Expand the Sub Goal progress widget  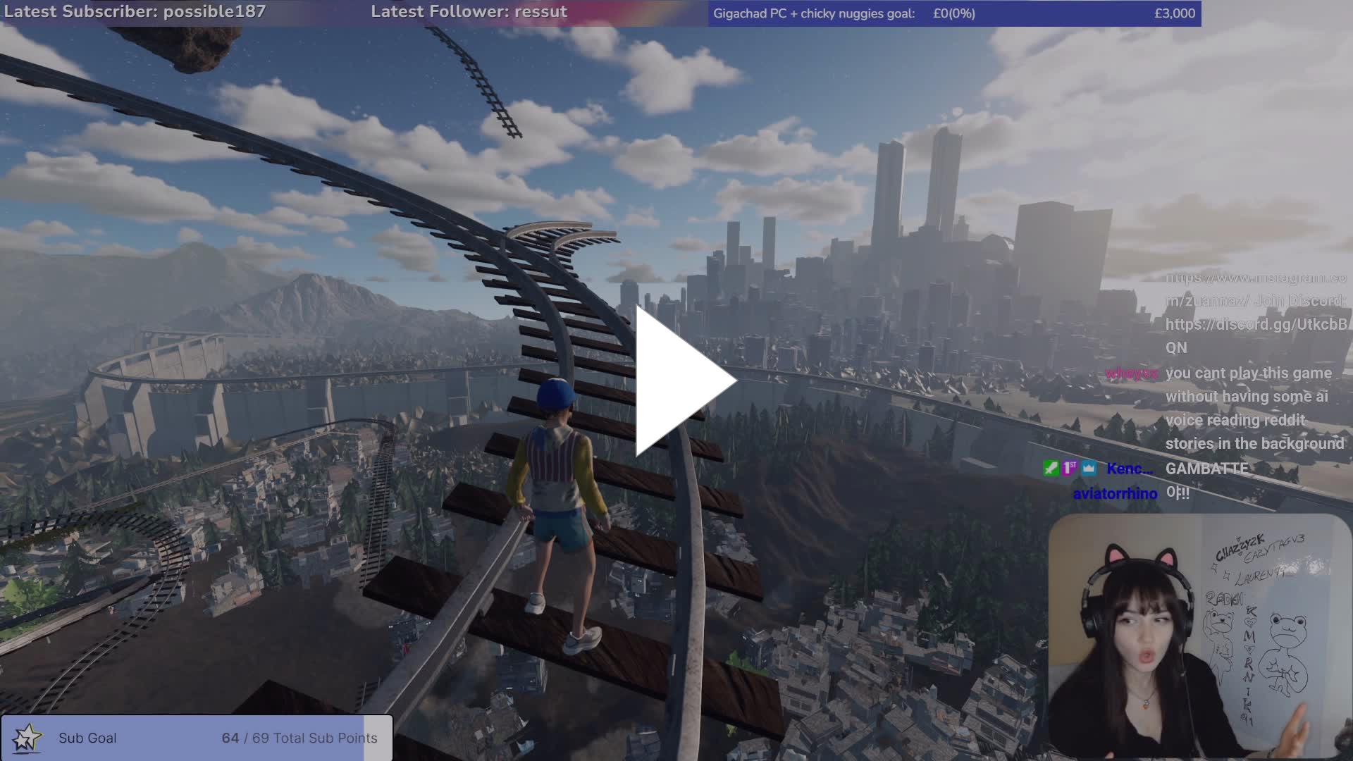pyautogui.click(x=197, y=738)
